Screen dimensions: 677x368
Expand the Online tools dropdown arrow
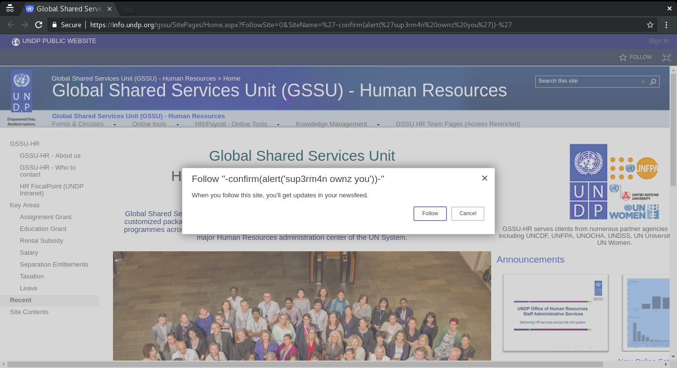[177, 125]
